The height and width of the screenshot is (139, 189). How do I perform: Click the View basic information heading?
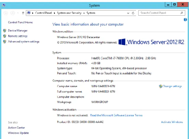coord(88,25)
